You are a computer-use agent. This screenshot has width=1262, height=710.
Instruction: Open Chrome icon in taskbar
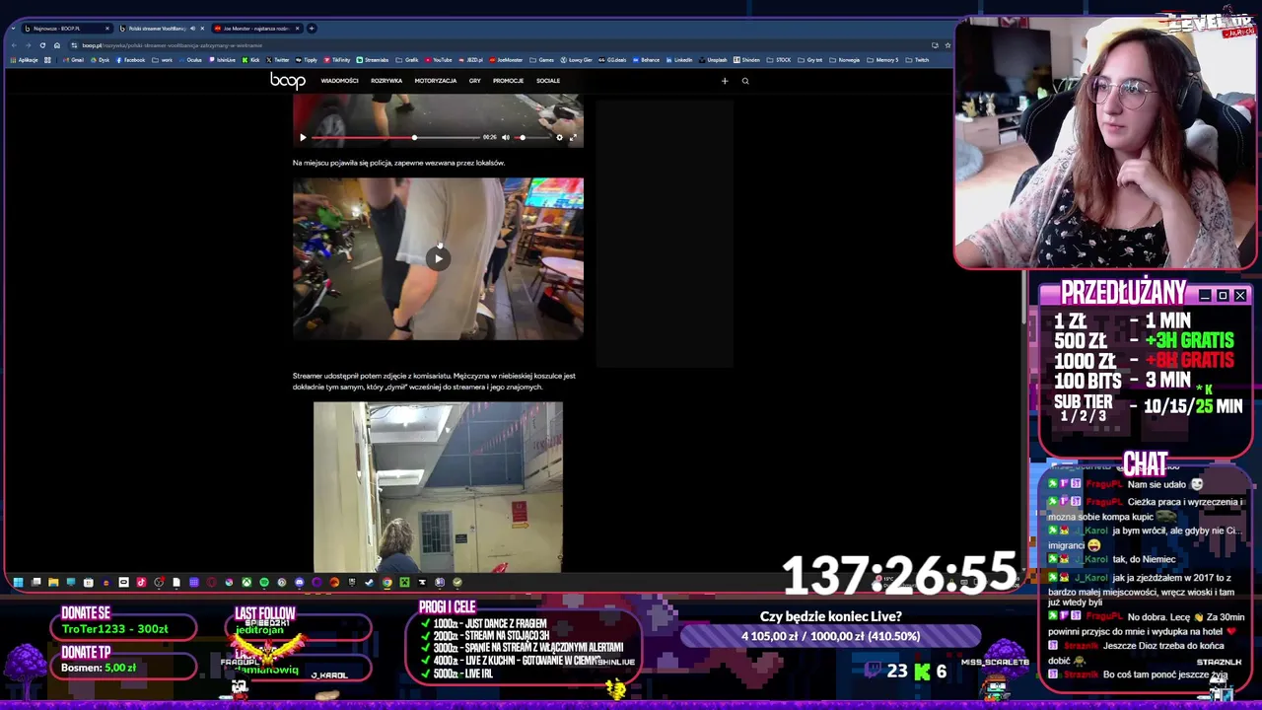click(x=386, y=582)
